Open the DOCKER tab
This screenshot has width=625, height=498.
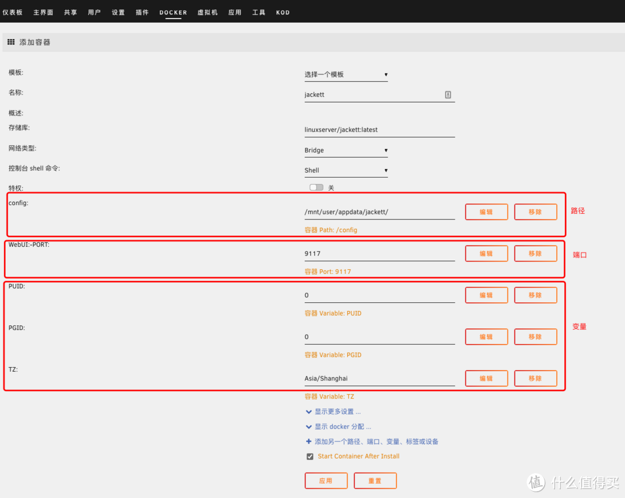173,12
